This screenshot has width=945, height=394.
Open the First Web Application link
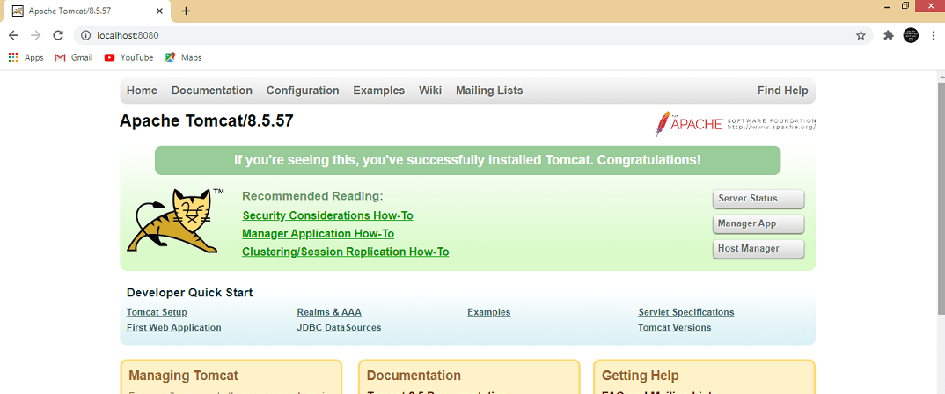tap(173, 328)
